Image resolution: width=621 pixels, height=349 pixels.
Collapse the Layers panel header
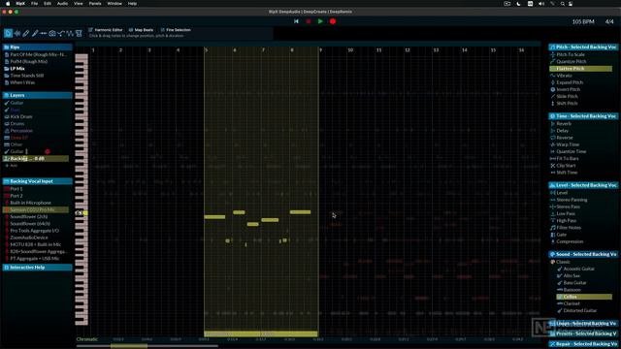coord(37,95)
